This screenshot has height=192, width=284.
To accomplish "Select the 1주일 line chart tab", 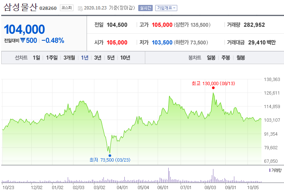I will (52, 58).
